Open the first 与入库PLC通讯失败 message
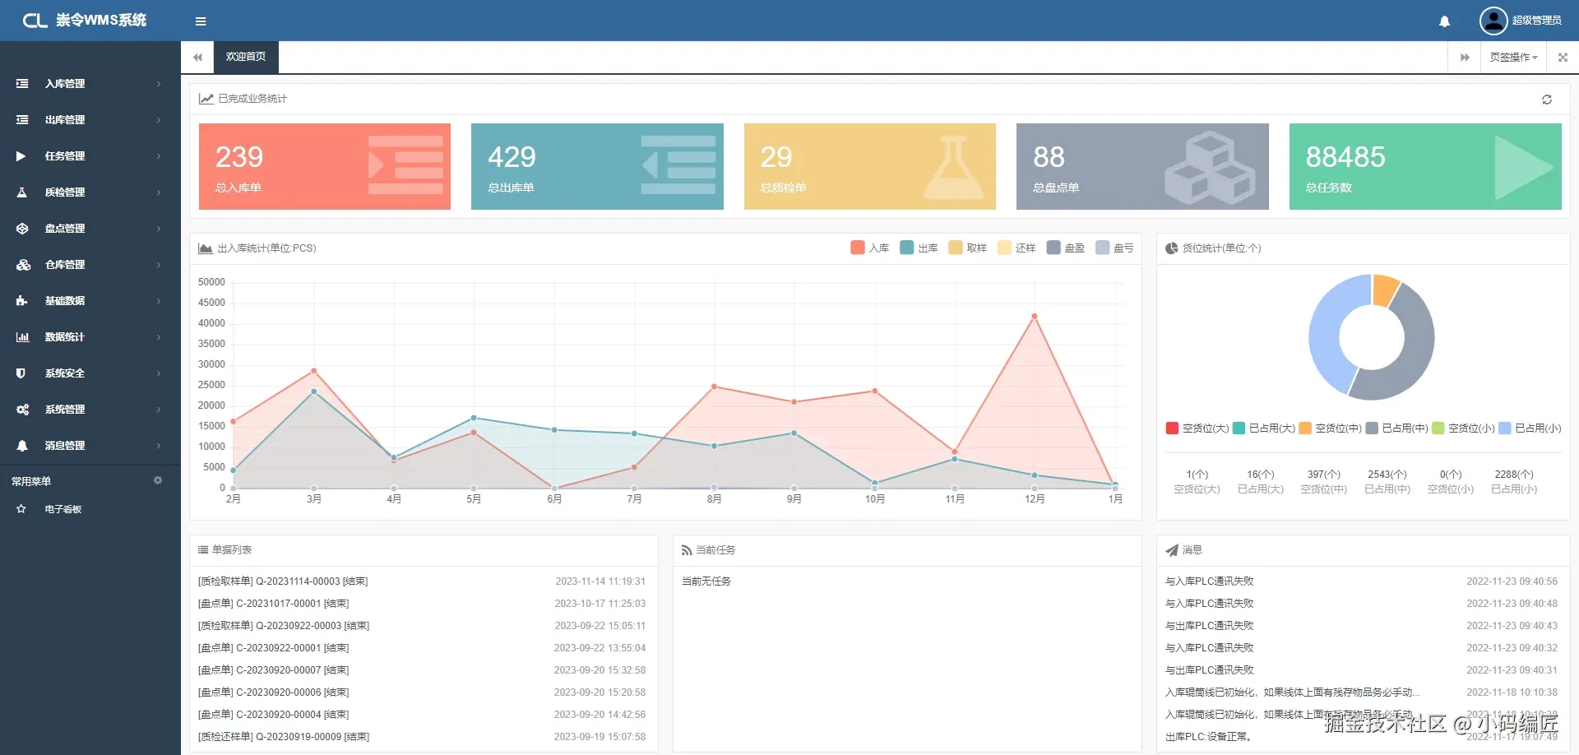 click(1209, 581)
